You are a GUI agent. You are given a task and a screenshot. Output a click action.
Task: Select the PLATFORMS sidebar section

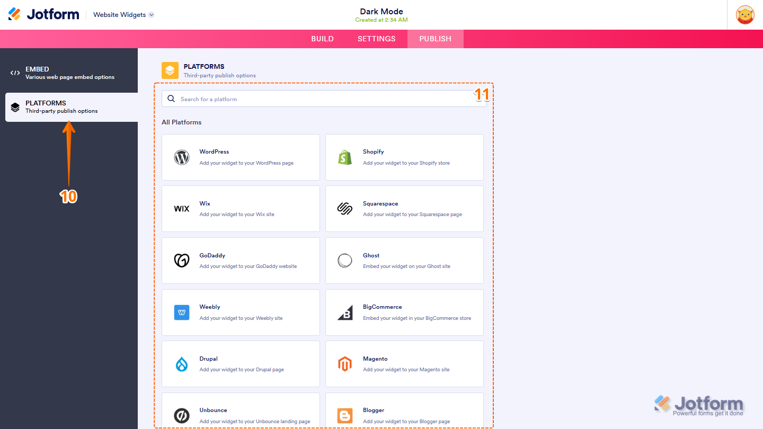(x=72, y=107)
